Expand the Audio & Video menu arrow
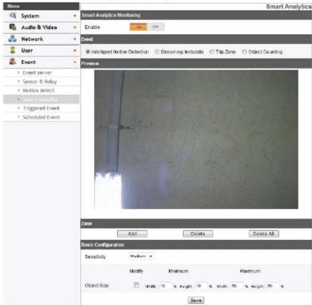Viewport: 312px width, 305px height. tap(75, 27)
